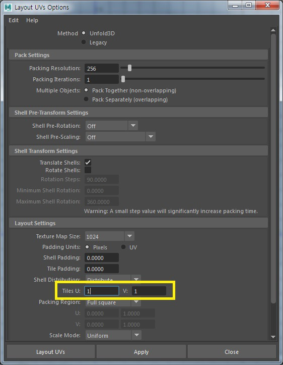Select UV padding units radio button
The width and height of the screenshot is (283, 365).
click(123, 247)
